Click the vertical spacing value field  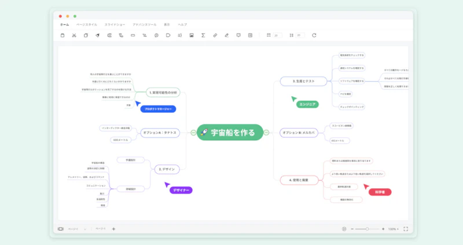coord(300,35)
